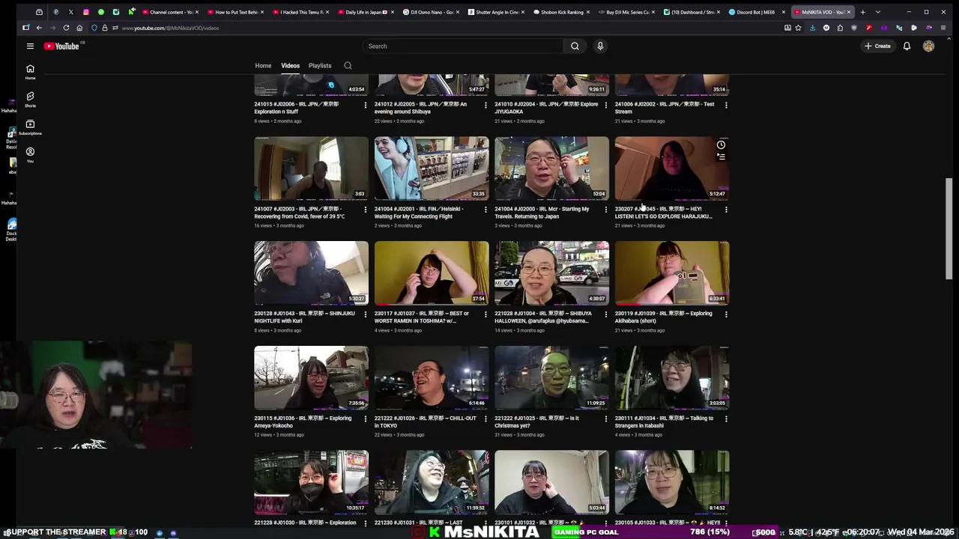Open options for Returning to Japan video
Image resolution: width=959 pixels, height=539 pixels.
(x=606, y=210)
